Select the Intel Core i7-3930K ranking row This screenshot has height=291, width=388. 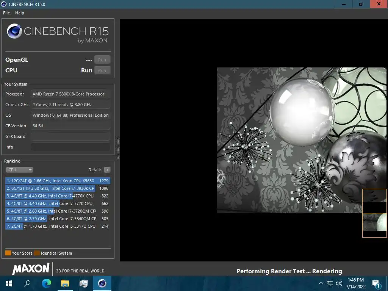pos(58,188)
